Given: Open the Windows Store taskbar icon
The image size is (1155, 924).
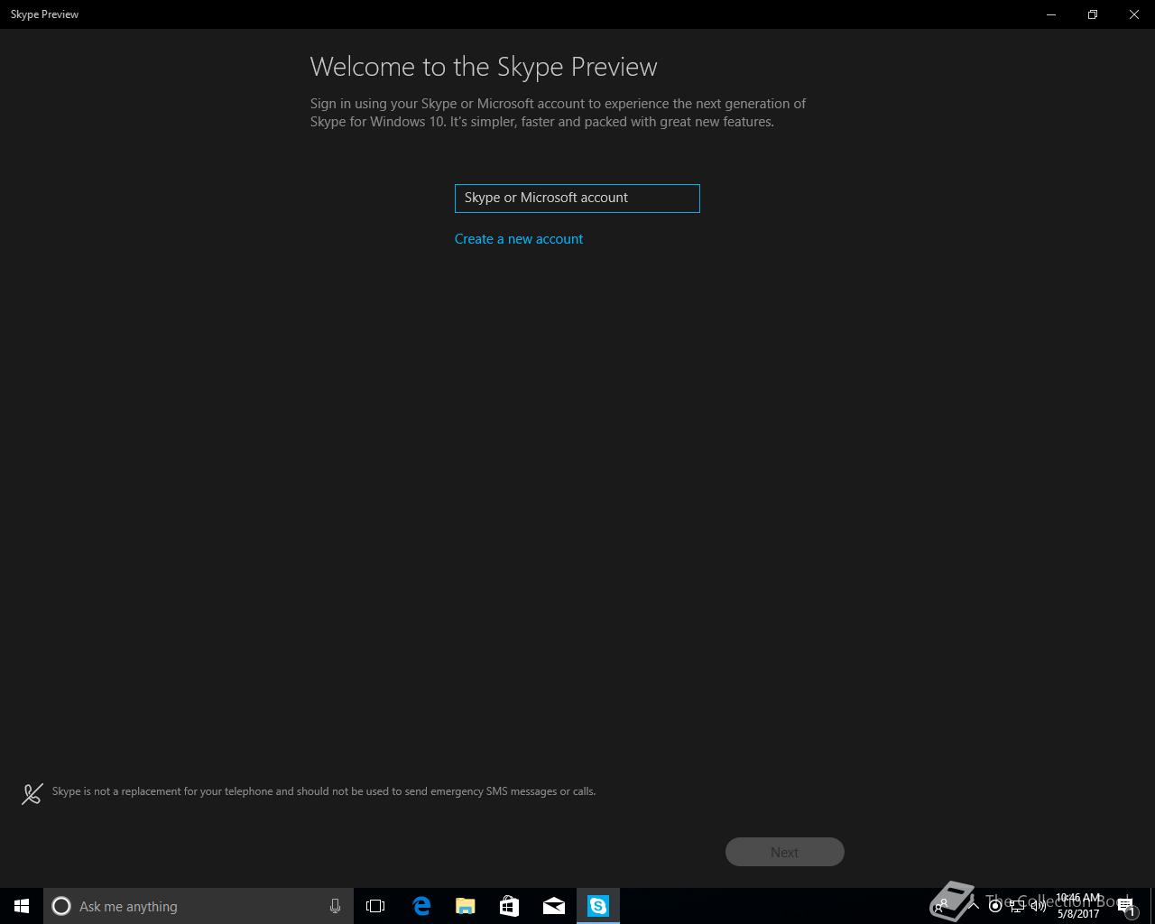Looking at the screenshot, I should click(510, 906).
